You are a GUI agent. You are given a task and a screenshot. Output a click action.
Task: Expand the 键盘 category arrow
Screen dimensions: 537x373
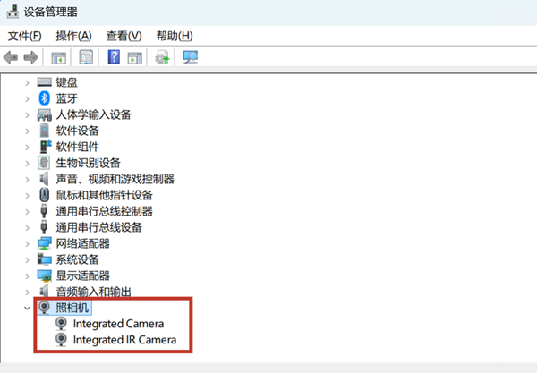pyautogui.click(x=27, y=82)
